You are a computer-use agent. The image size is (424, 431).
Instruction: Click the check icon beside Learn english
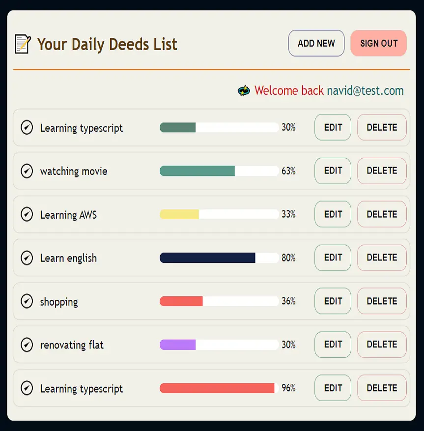[27, 258]
